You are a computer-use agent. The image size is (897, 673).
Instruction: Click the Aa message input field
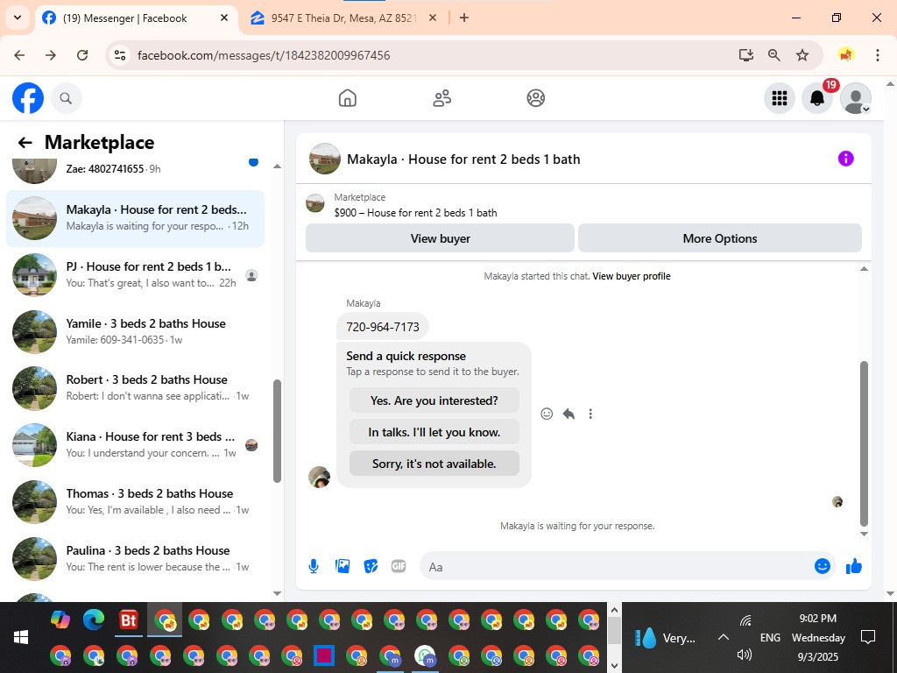click(x=615, y=567)
